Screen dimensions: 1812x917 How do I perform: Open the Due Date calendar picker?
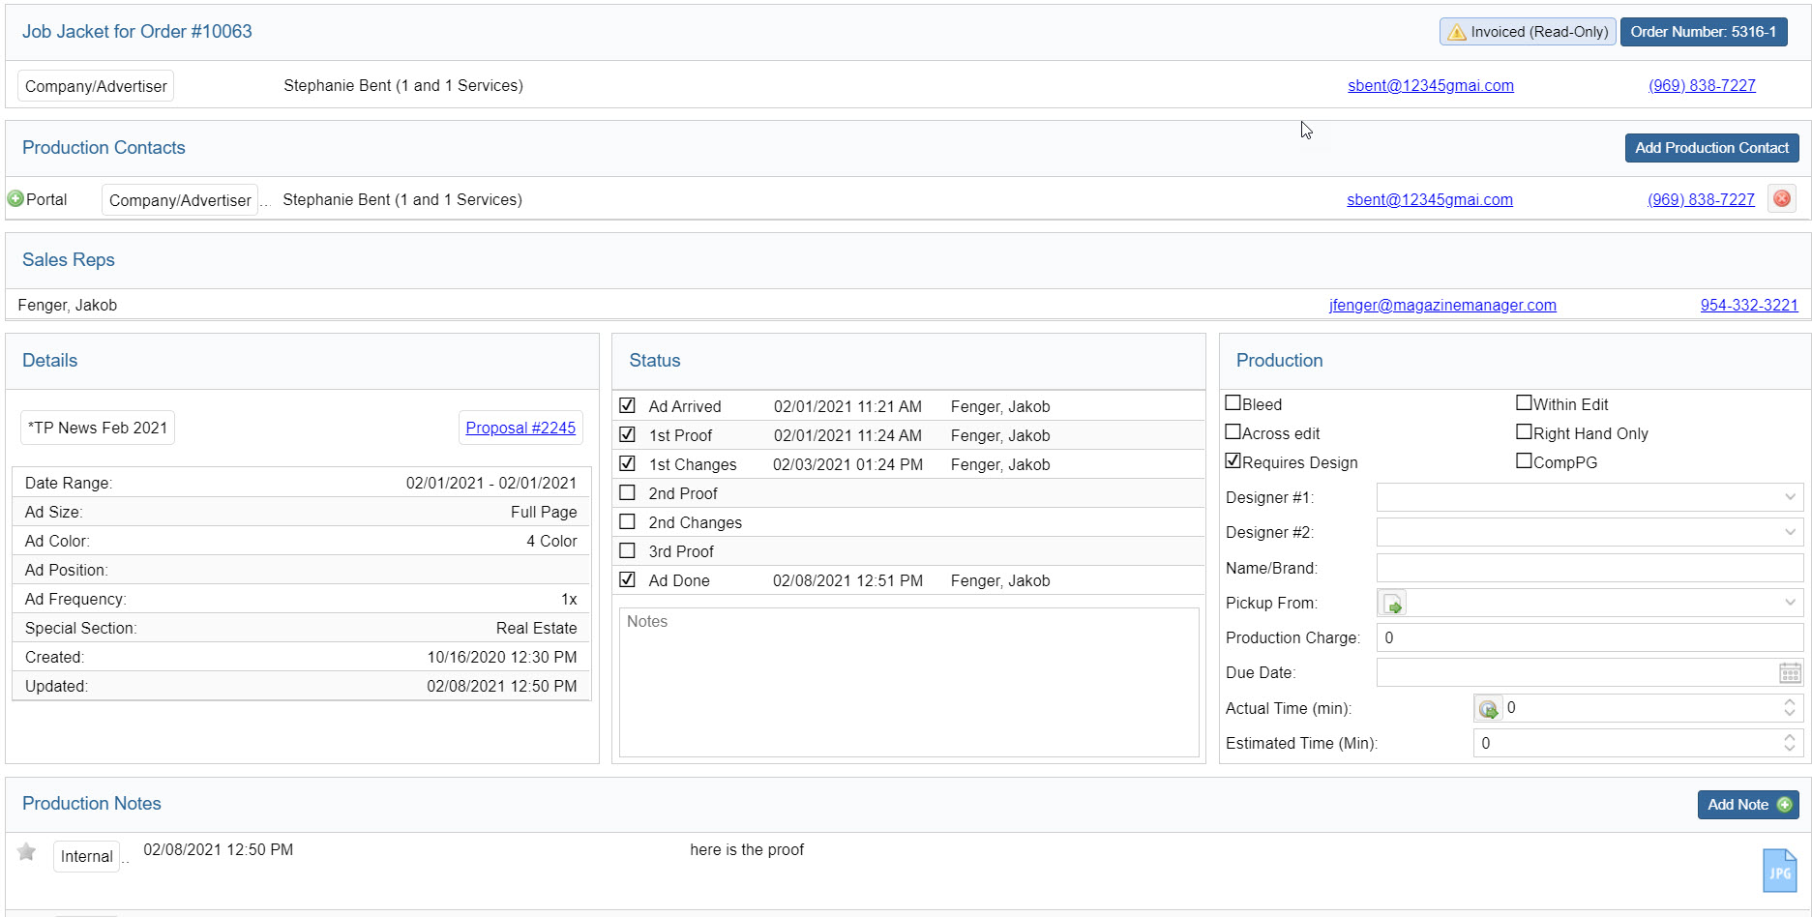[1789, 673]
